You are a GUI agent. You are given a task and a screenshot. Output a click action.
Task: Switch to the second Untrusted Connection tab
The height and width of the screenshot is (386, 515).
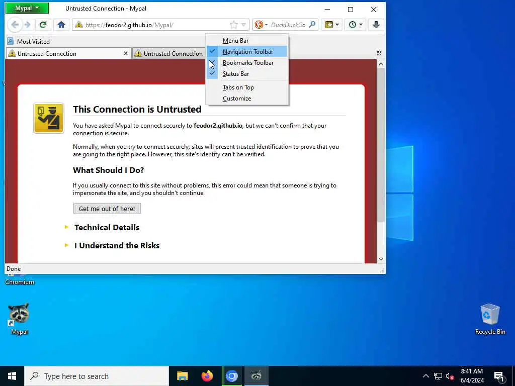(x=169, y=53)
